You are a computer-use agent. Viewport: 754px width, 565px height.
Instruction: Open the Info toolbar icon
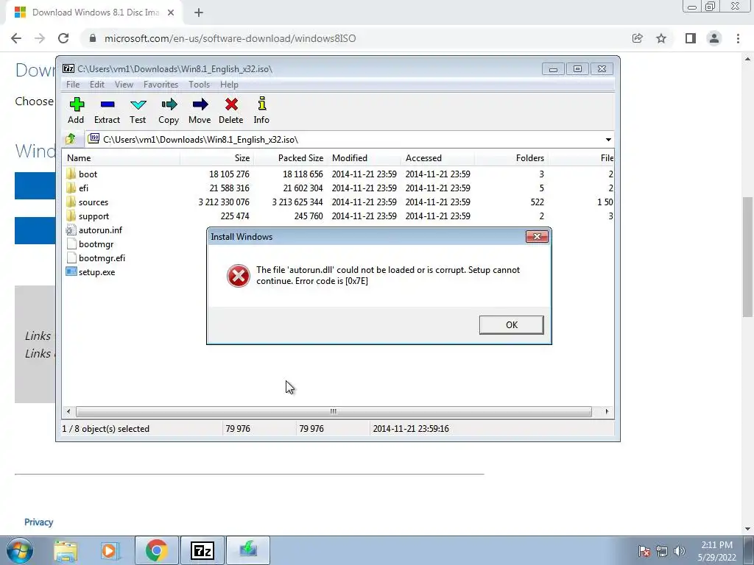pyautogui.click(x=261, y=110)
